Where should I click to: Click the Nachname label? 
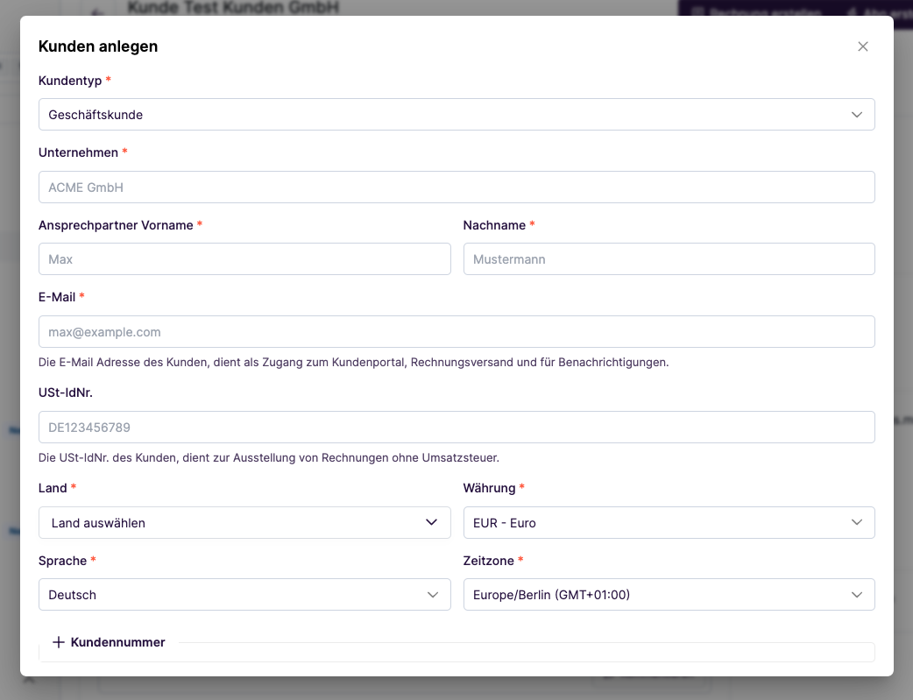coord(494,225)
